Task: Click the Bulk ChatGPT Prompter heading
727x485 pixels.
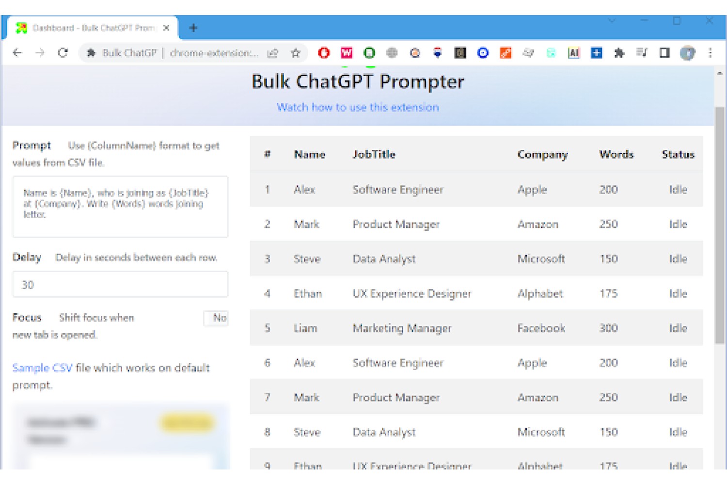Action: (358, 81)
